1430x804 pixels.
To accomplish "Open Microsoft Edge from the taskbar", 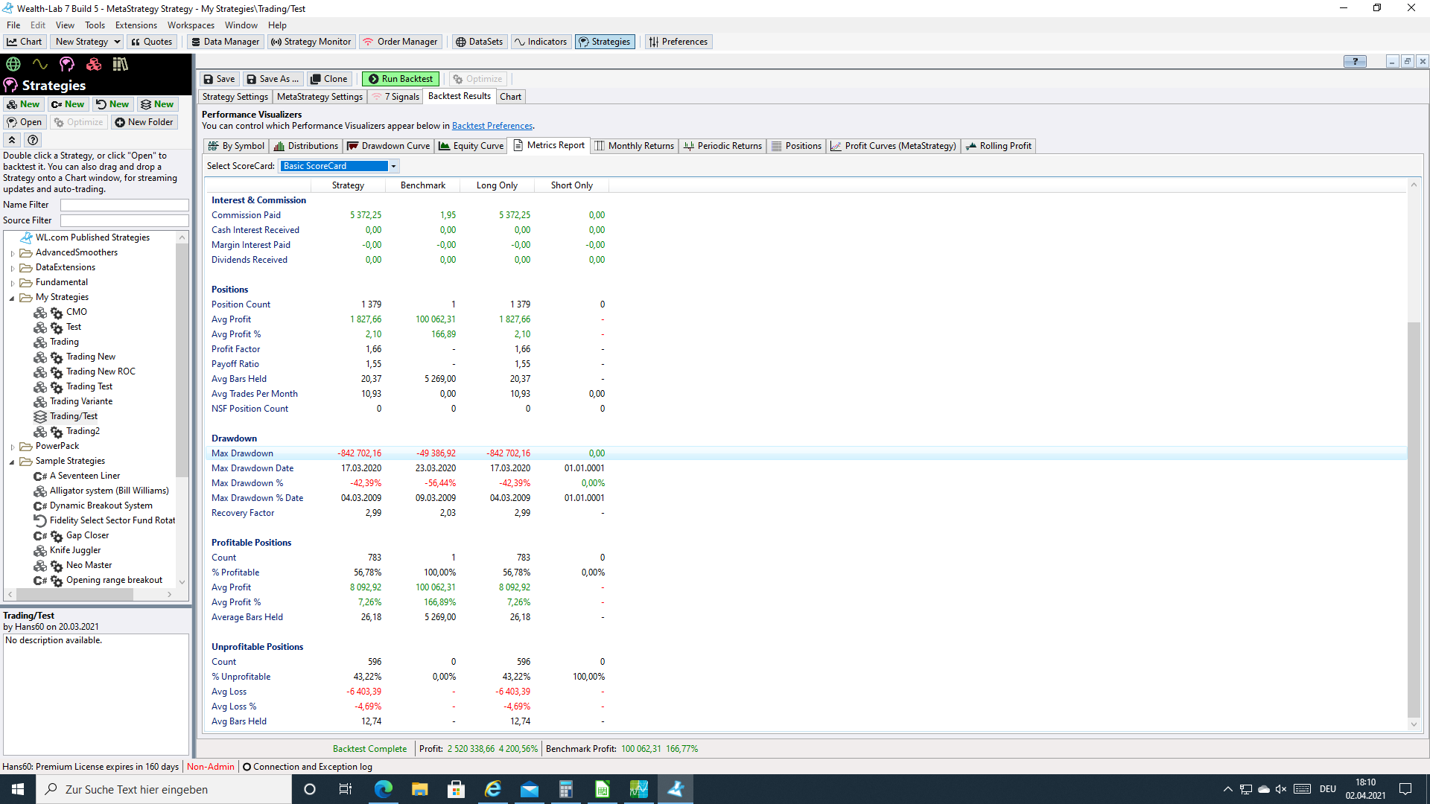I will pos(384,789).
